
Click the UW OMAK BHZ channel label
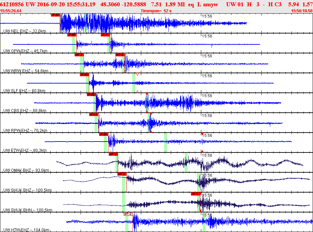coord(26,170)
